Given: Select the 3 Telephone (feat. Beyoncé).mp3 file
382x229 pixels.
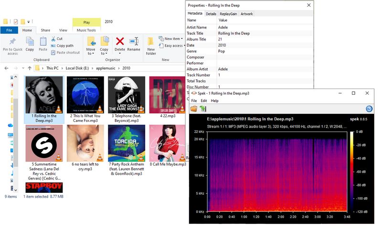Looking at the screenshot, I should [127, 100].
